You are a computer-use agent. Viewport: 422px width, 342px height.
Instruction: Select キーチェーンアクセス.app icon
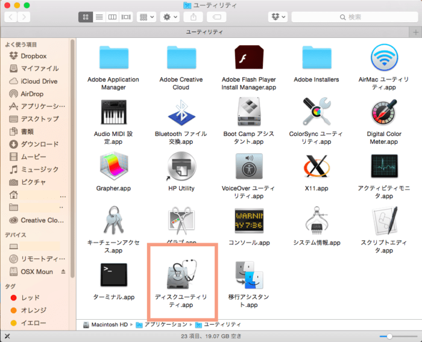pyautogui.click(x=113, y=220)
